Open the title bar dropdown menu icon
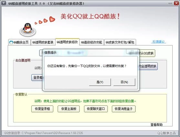 4,3
